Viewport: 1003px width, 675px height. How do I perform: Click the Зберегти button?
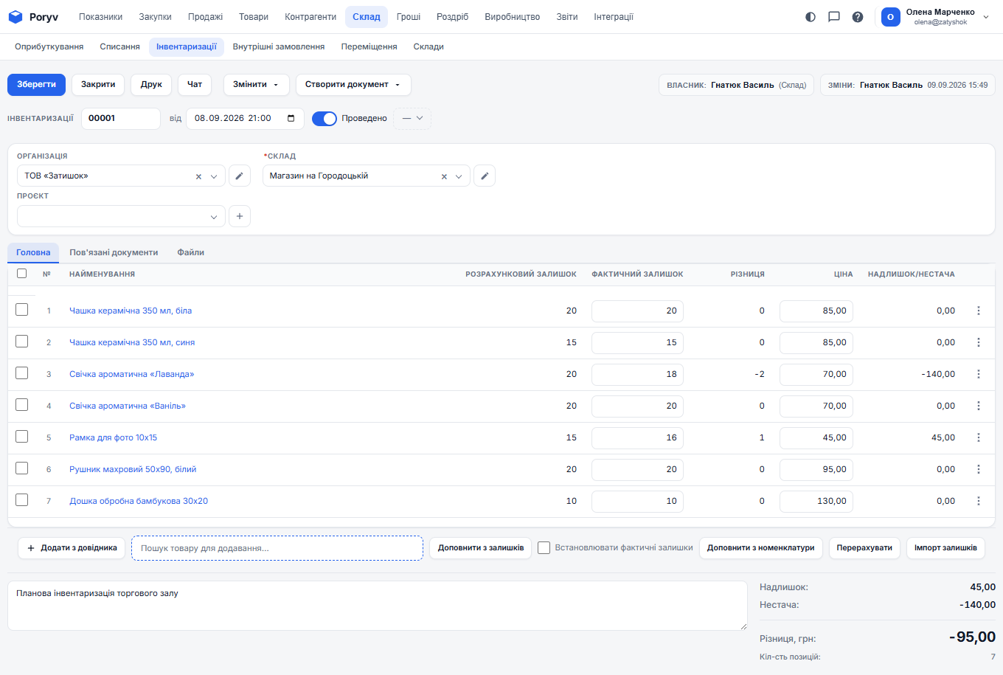[x=36, y=85]
